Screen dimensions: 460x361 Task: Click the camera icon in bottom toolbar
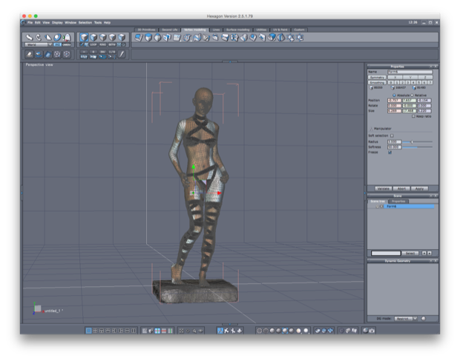(x=372, y=331)
